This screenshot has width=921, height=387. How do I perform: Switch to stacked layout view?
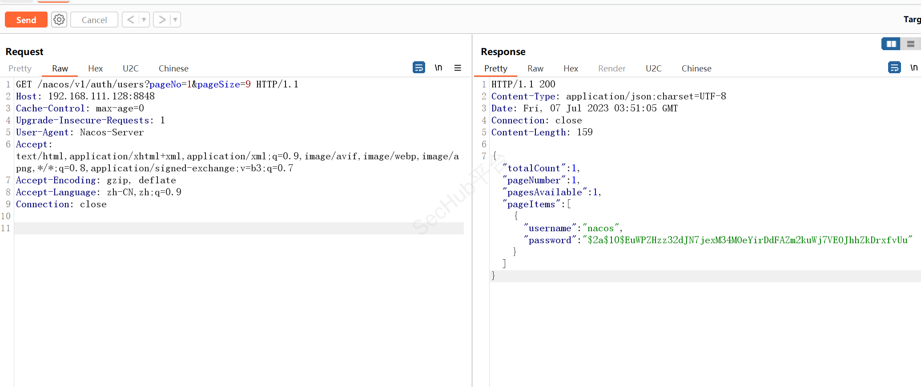coord(910,44)
